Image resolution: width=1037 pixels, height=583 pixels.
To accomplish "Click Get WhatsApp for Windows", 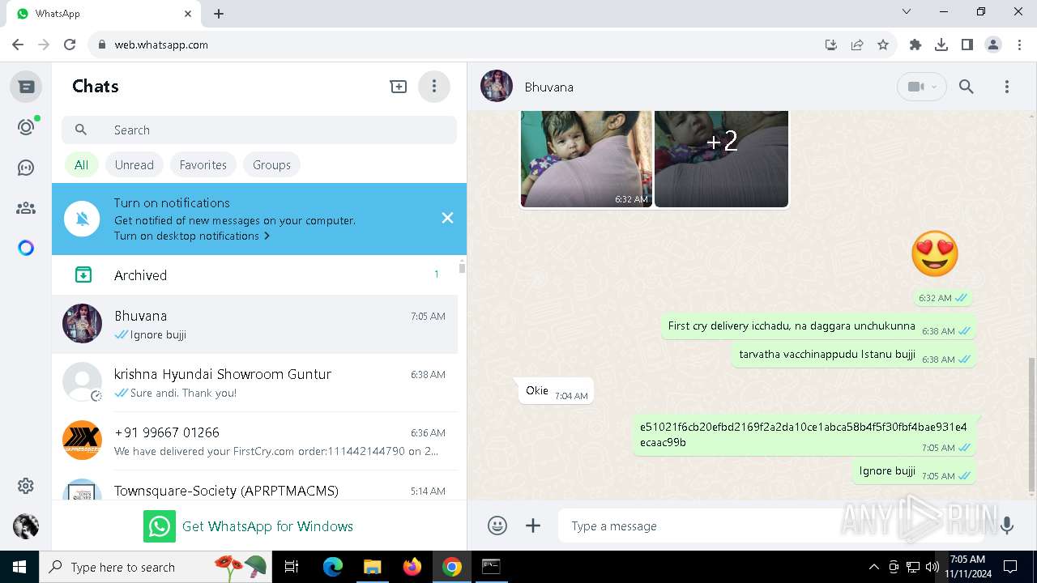I will click(x=267, y=526).
